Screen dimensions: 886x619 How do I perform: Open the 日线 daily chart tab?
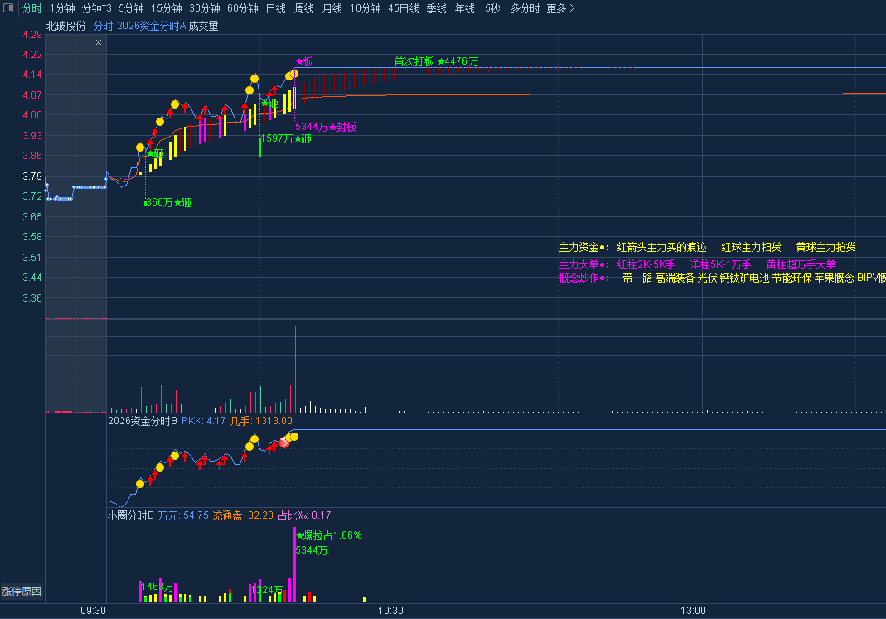275,8
